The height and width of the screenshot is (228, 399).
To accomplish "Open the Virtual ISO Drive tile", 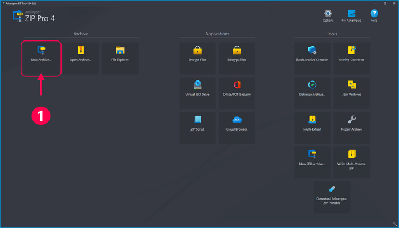I will [x=197, y=93].
